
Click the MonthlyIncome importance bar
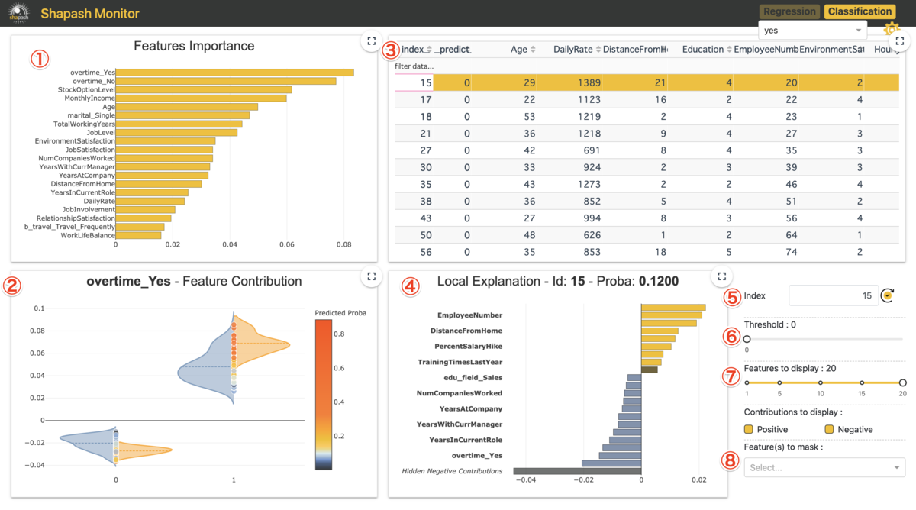pos(202,98)
